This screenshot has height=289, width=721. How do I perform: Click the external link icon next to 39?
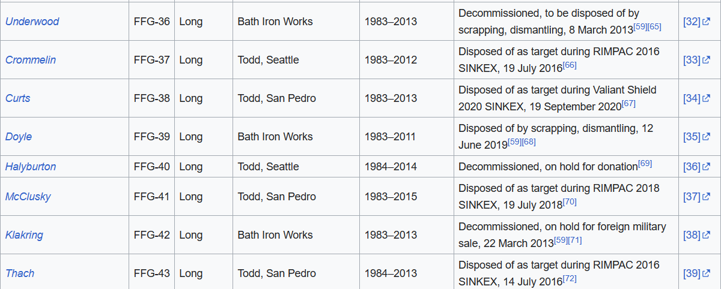coord(706,274)
